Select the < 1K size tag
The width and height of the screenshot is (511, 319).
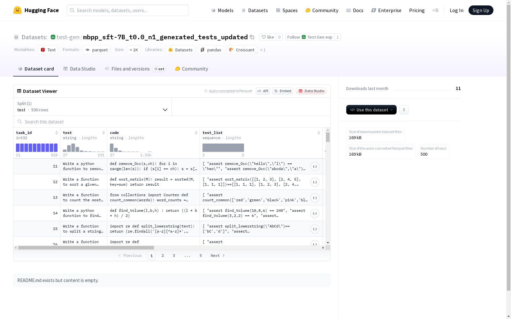(134, 50)
